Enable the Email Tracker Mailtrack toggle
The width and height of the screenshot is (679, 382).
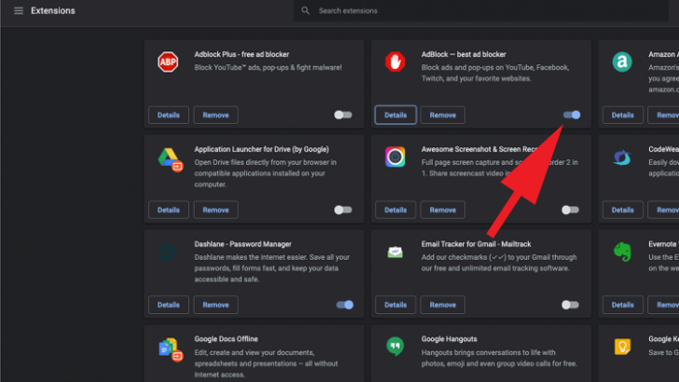click(x=570, y=305)
